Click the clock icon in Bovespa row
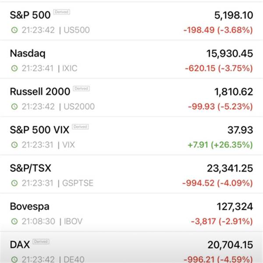The width and height of the screenshot is (263, 263). click(x=14, y=221)
